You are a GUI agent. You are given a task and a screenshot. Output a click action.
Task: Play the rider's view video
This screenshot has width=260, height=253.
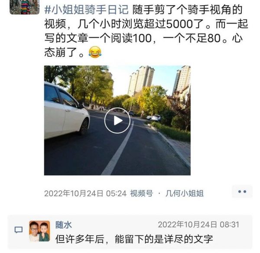(x=117, y=120)
